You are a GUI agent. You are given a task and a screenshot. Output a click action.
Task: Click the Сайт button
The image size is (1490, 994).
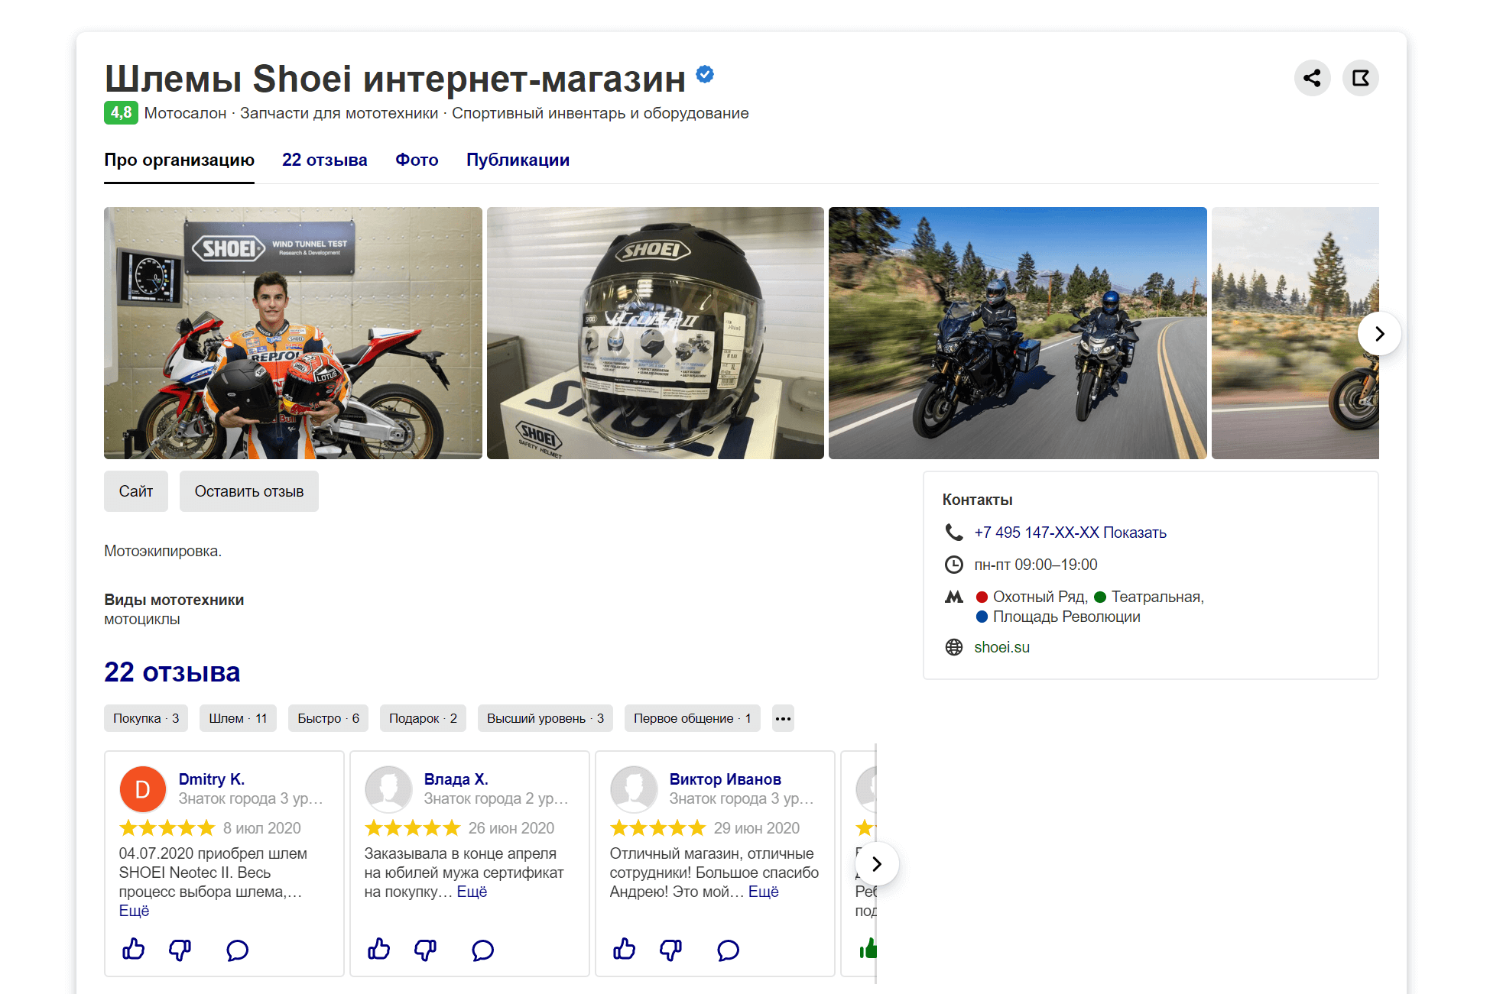coord(136,491)
